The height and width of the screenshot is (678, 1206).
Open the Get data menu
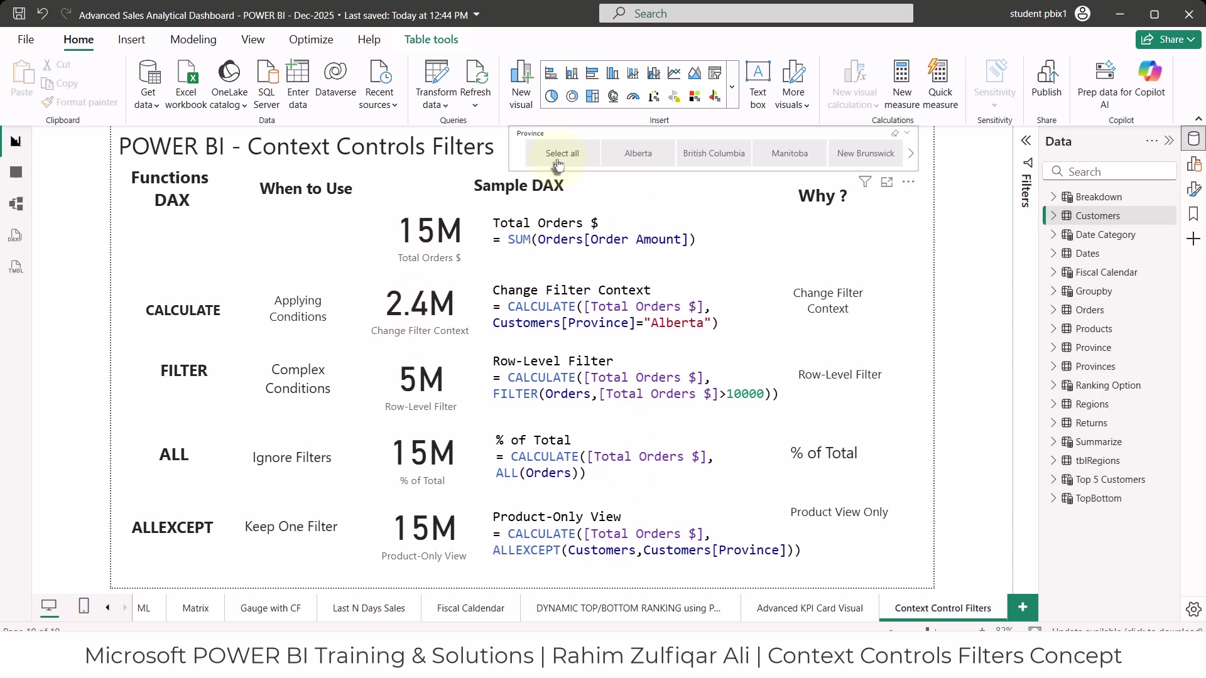point(148,85)
